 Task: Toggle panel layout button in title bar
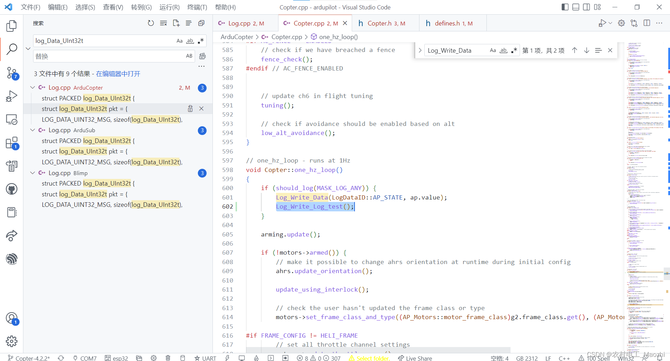click(x=576, y=7)
